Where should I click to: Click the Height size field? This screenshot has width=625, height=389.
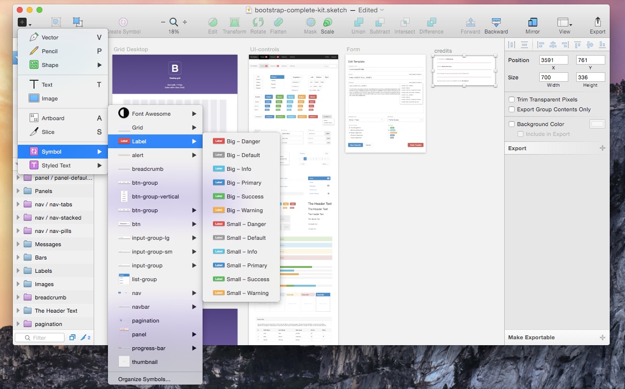coord(590,77)
